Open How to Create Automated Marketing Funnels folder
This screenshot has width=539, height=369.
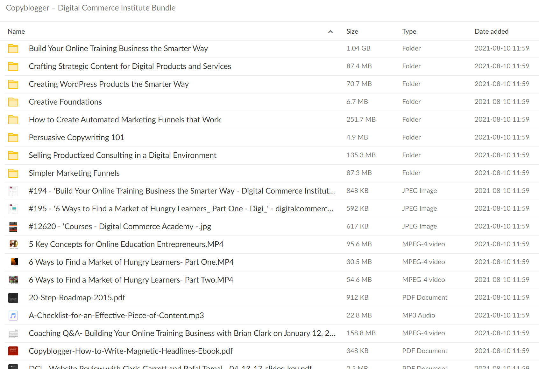125,120
